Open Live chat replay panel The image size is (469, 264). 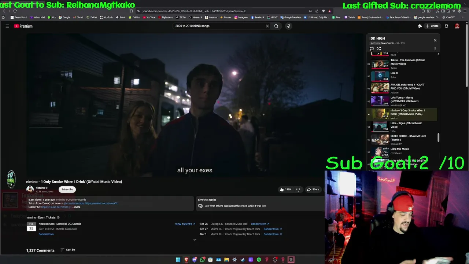point(260,203)
